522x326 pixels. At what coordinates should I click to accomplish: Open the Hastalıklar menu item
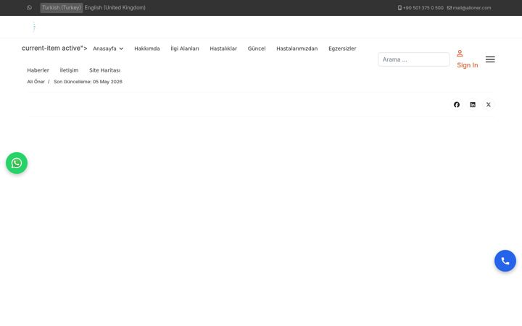(x=223, y=49)
